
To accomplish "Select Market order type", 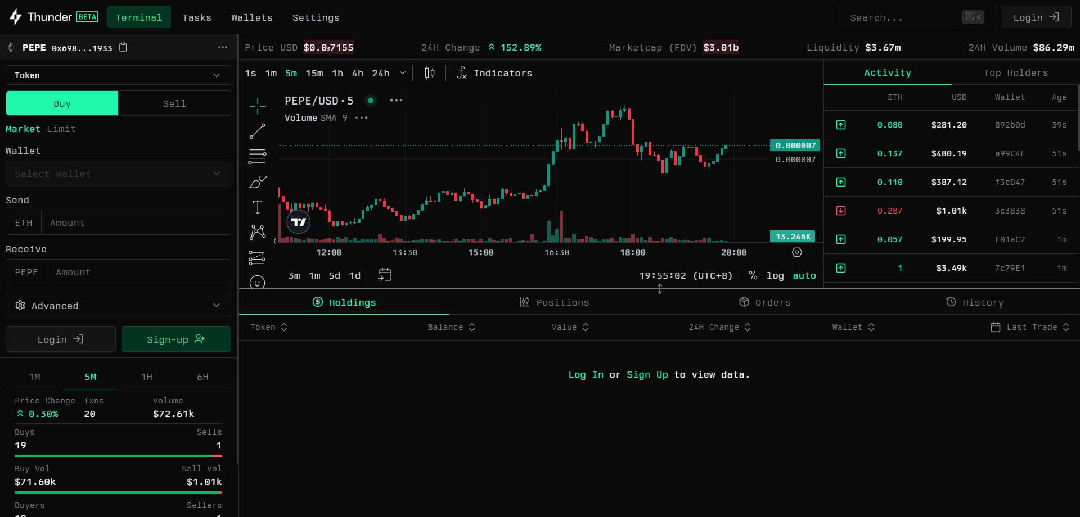I will pos(23,129).
